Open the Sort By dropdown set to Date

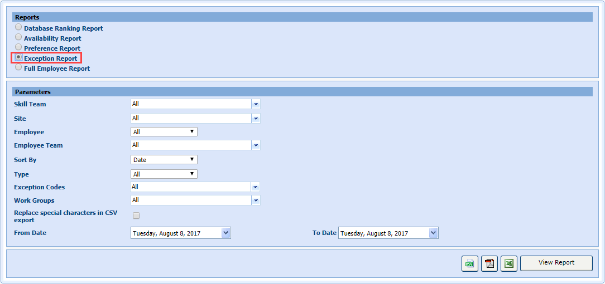click(x=164, y=160)
